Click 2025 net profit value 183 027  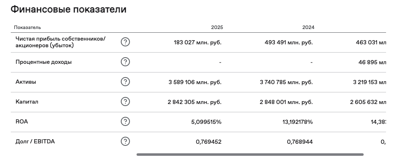click(198, 42)
